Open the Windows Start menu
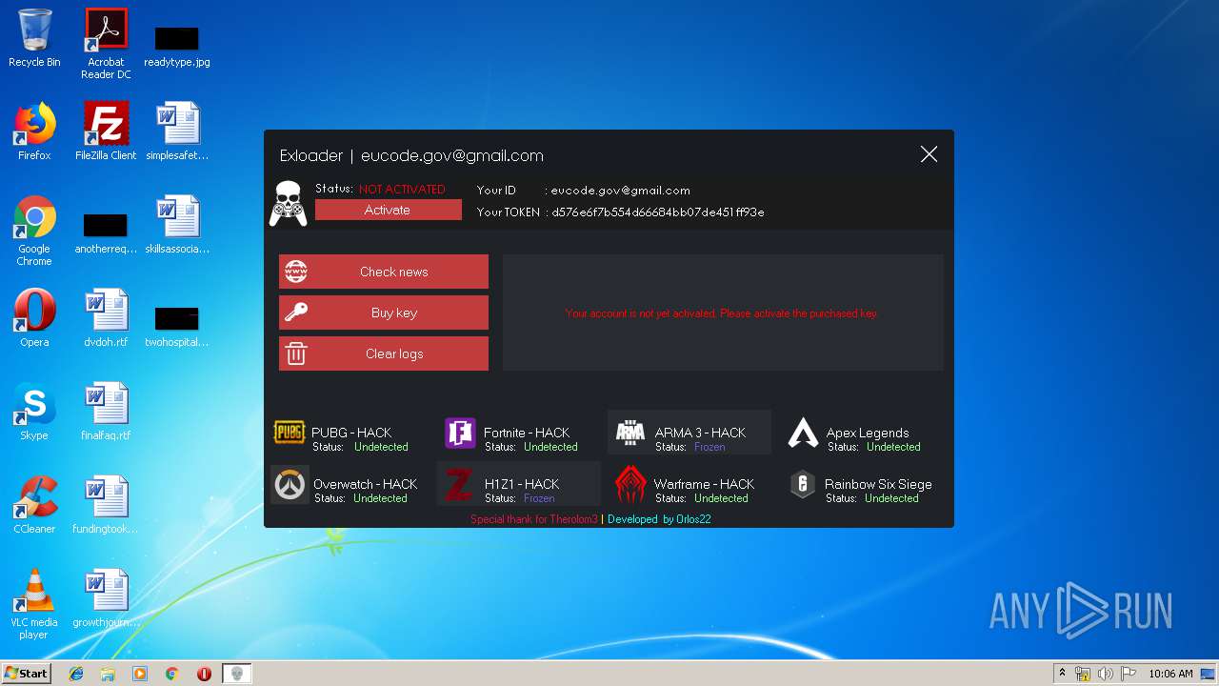The image size is (1219, 686). click(x=26, y=673)
